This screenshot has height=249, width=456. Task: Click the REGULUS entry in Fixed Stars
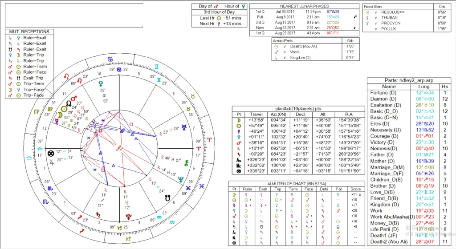click(x=392, y=12)
